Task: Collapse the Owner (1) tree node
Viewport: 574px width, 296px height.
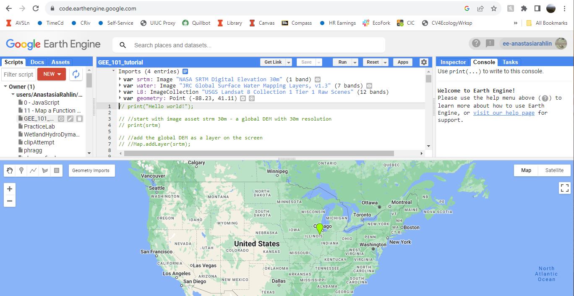Action: (5, 87)
